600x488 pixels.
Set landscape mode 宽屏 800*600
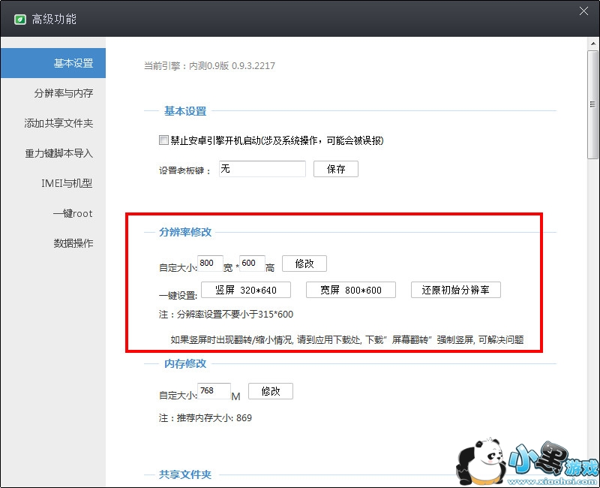click(x=350, y=290)
